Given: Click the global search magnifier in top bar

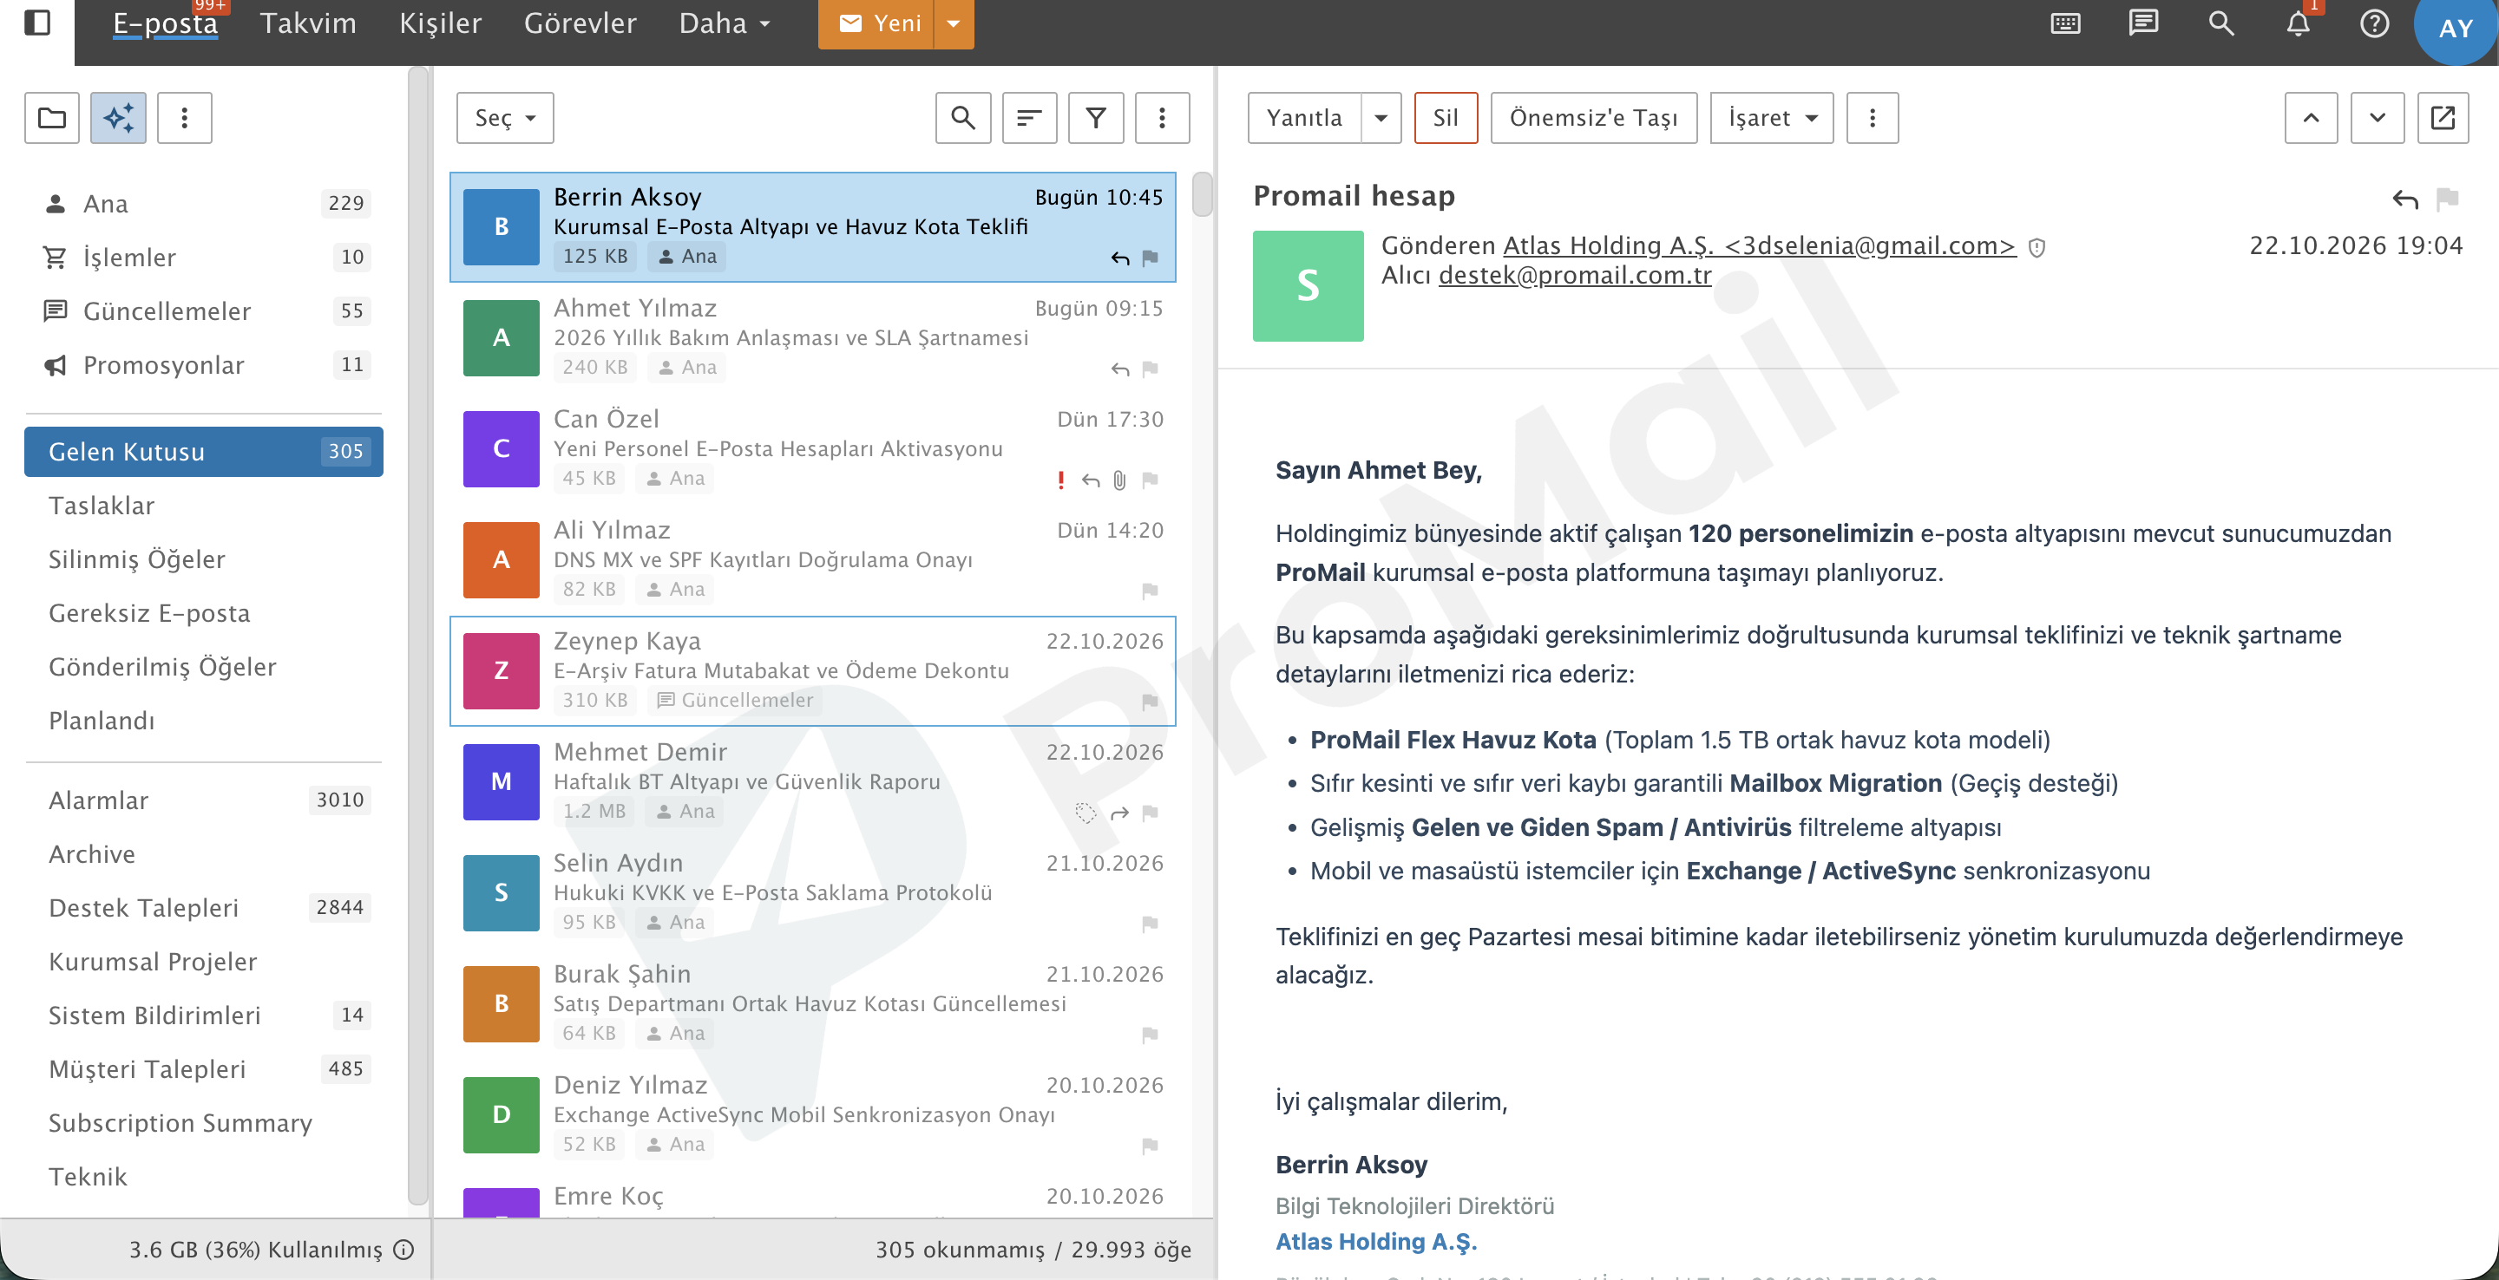Looking at the screenshot, I should pyautogui.click(x=2220, y=23).
